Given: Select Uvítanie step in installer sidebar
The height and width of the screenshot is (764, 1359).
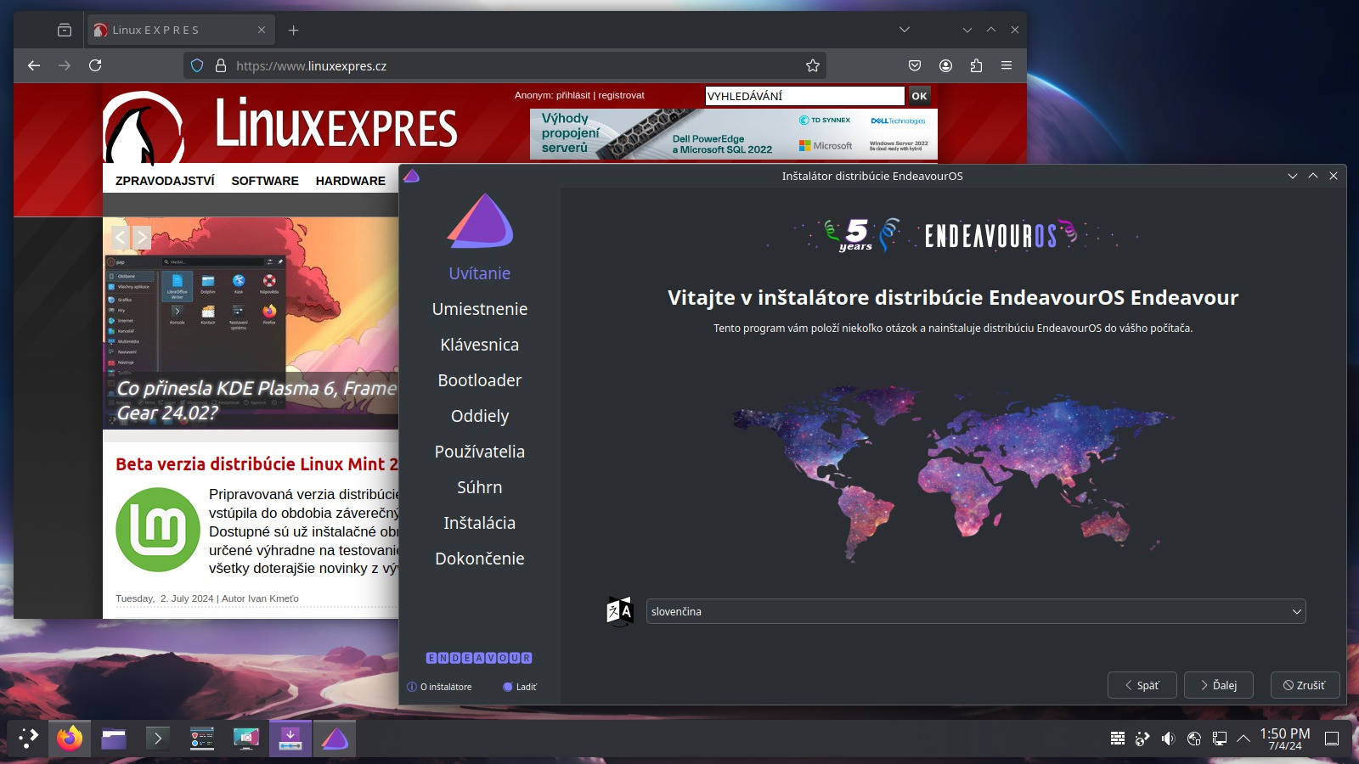Looking at the screenshot, I should point(480,273).
